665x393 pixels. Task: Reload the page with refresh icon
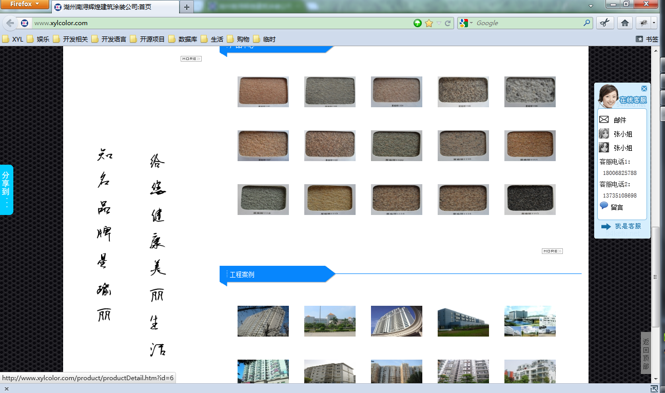447,23
